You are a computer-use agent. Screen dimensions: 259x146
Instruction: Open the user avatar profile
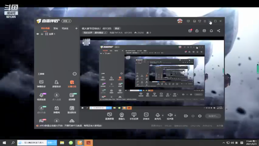click(x=180, y=21)
